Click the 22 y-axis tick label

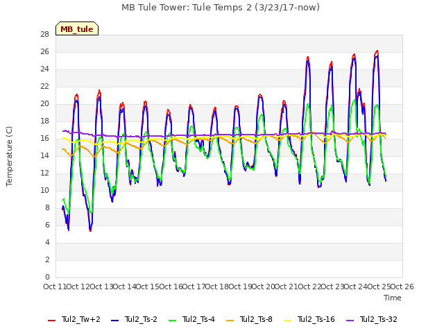(44, 87)
